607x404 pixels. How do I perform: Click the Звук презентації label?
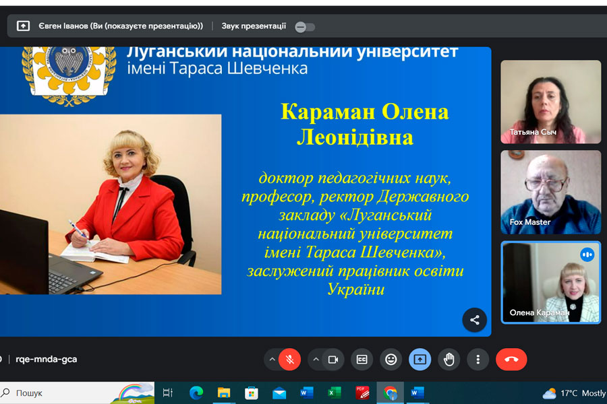254,26
